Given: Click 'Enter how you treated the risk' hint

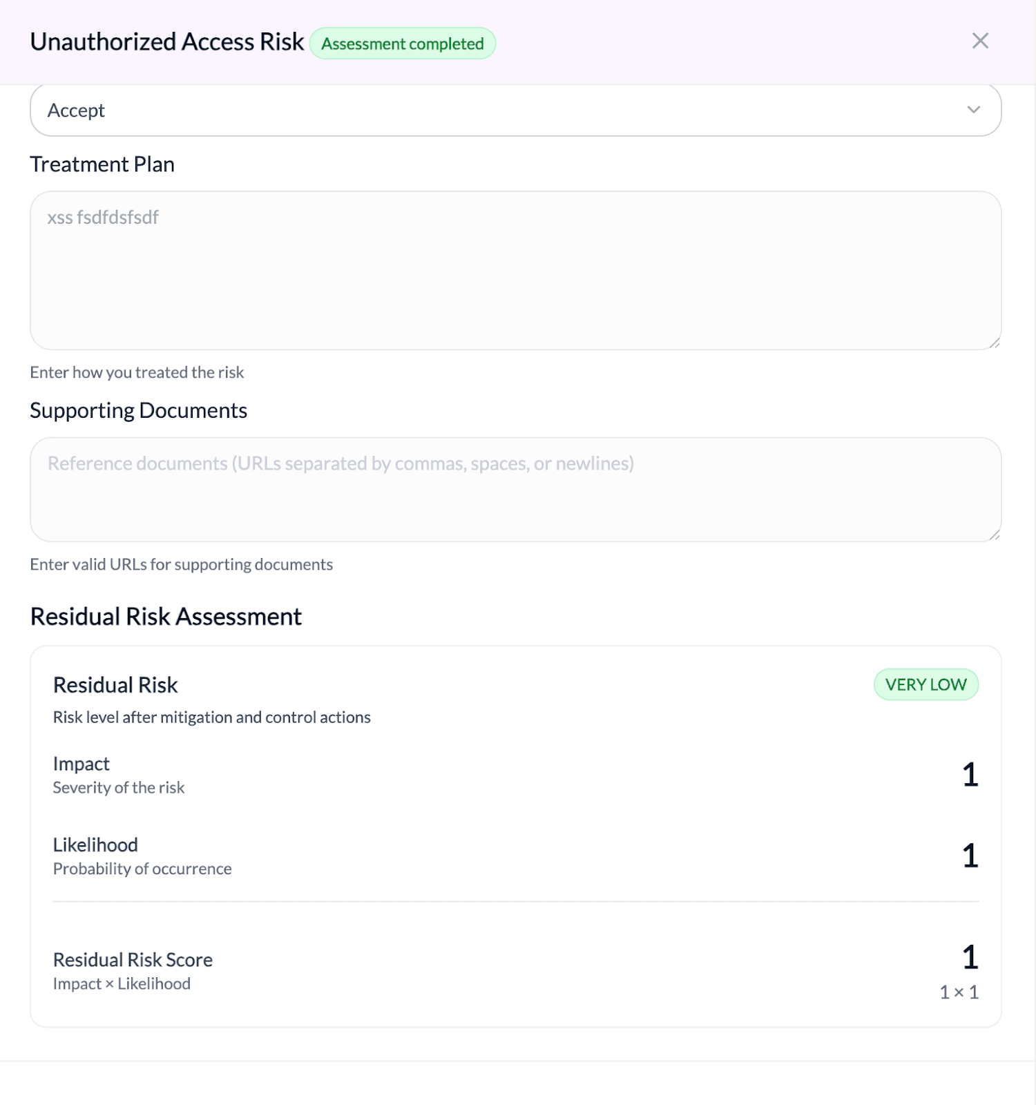Looking at the screenshot, I should [137, 372].
